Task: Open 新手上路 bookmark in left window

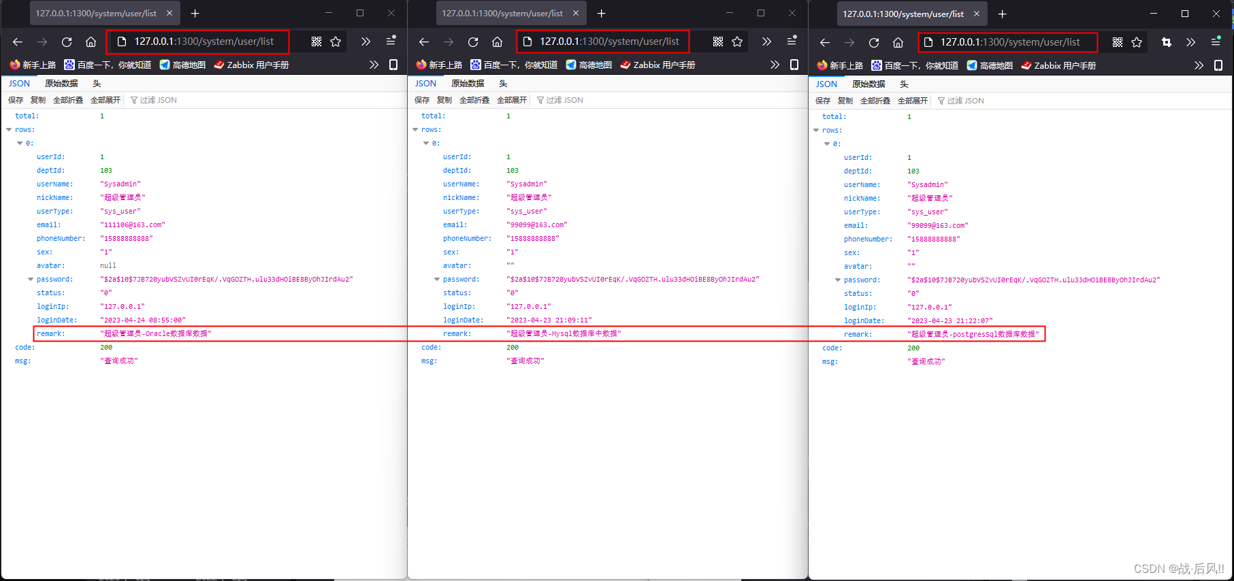Action: pyautogui.click(x=33, y=65)
